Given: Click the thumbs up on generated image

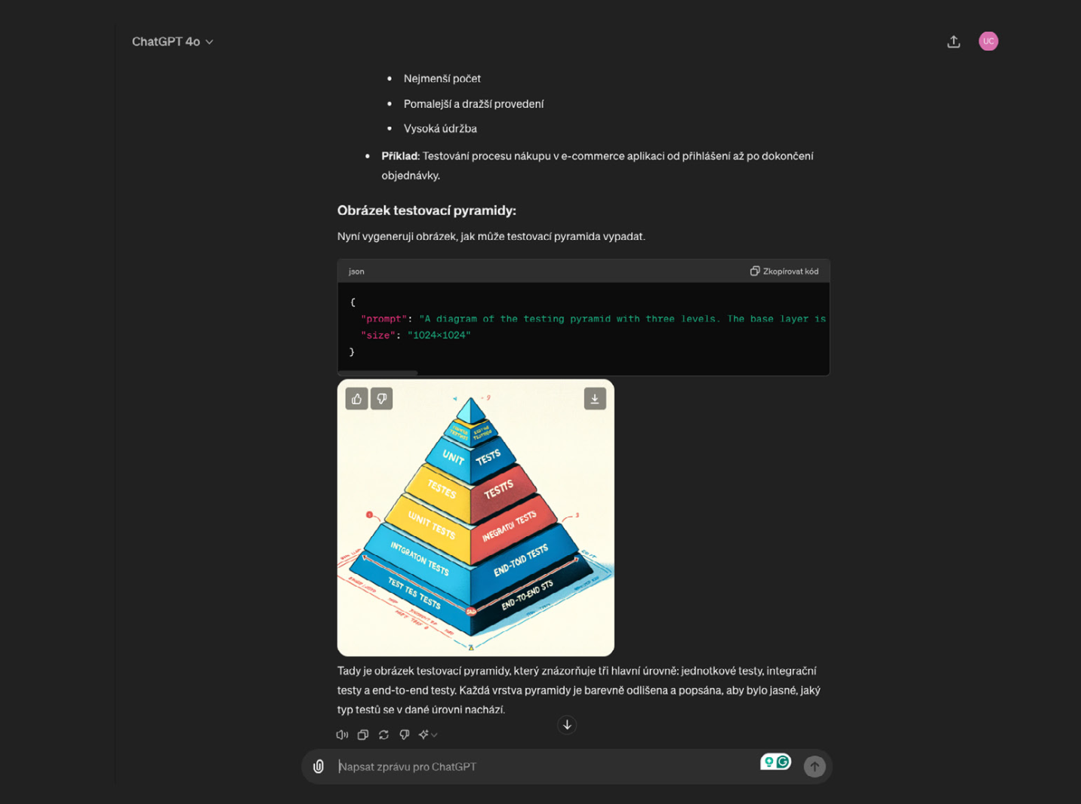Looking at the screenshot, I should 356,399.
